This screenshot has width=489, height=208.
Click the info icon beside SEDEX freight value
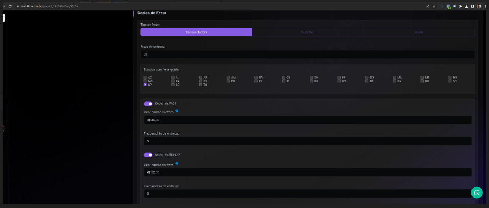(177, 163)
